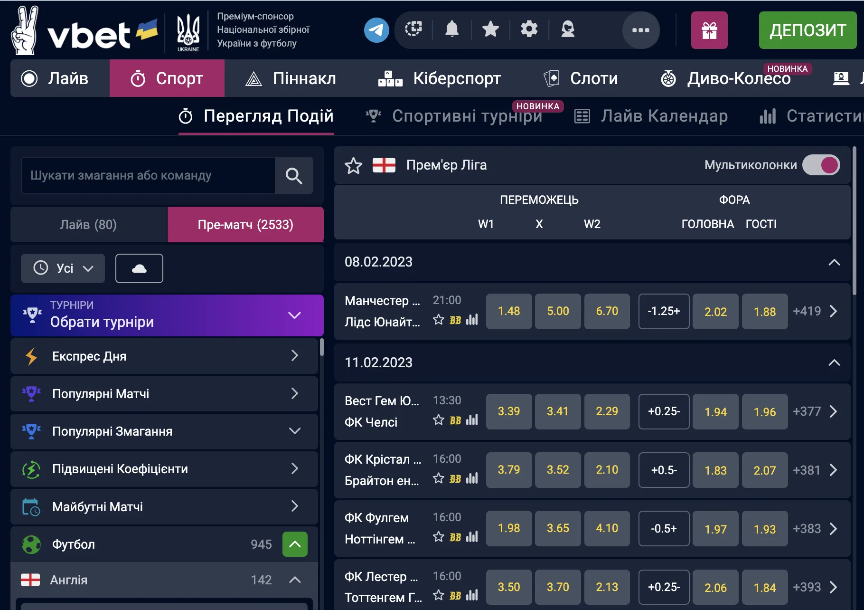Open additional markets via +419 link

[808, 311]
